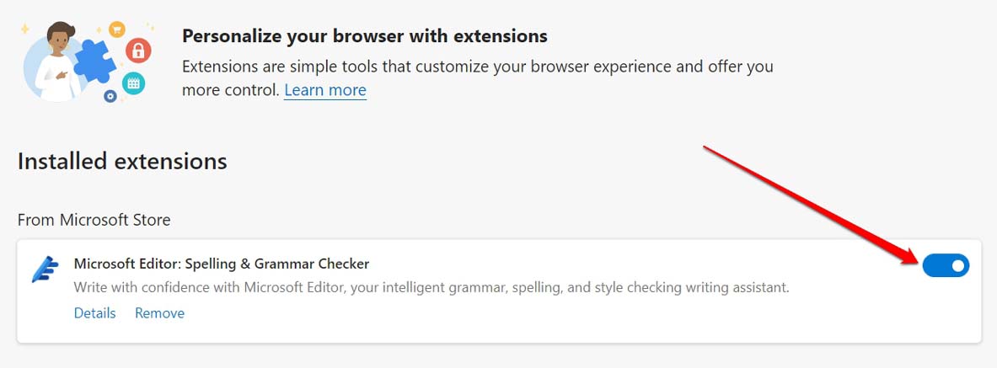Click the Microsoft Editor extension title
997x368 pixels.
click(221, 264)
